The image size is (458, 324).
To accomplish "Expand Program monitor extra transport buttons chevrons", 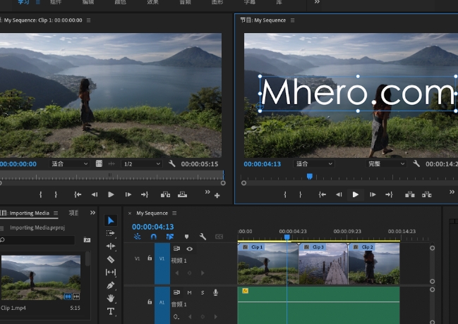I will click(x=452, y=192).
